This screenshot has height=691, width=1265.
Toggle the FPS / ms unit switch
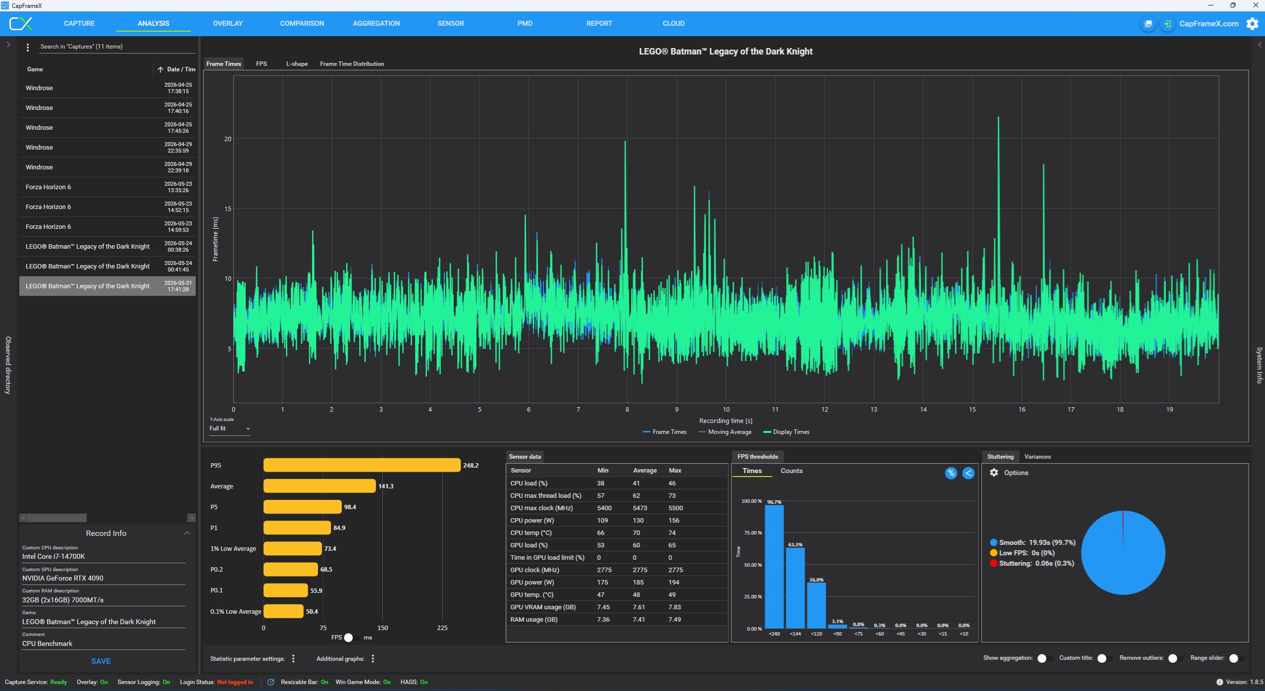point(352,638)
